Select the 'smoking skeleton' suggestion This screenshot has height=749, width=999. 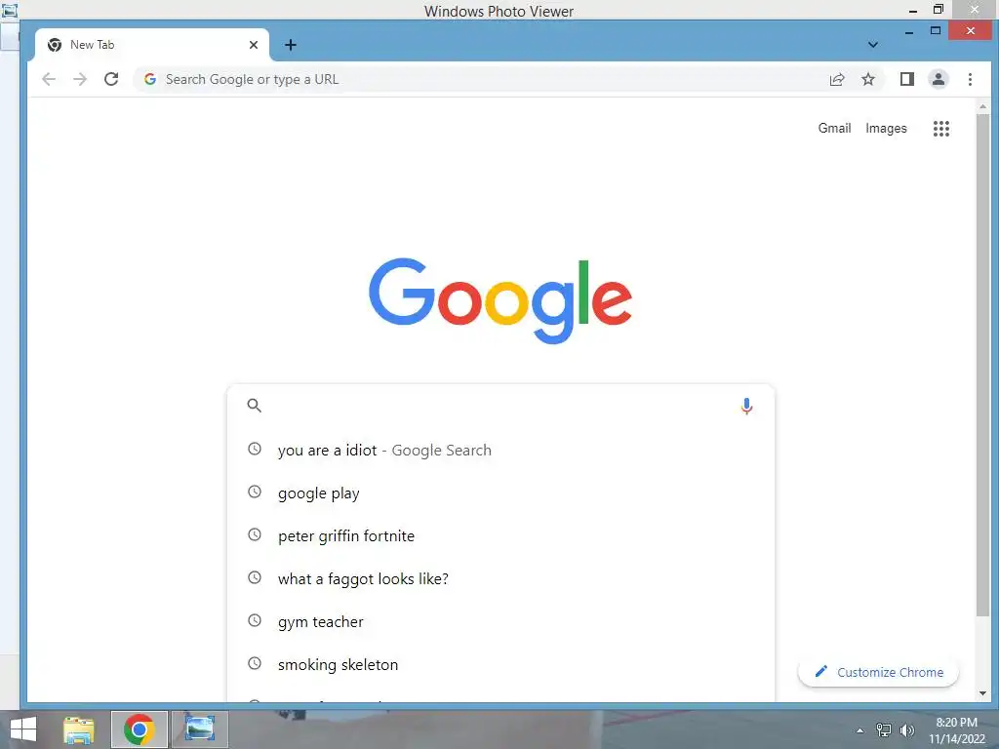pos(500,664)
